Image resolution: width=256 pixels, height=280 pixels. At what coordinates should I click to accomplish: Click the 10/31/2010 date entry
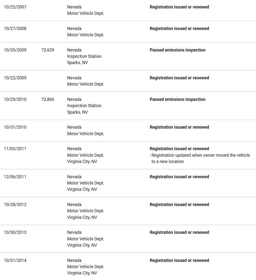[x=15, y=127]
